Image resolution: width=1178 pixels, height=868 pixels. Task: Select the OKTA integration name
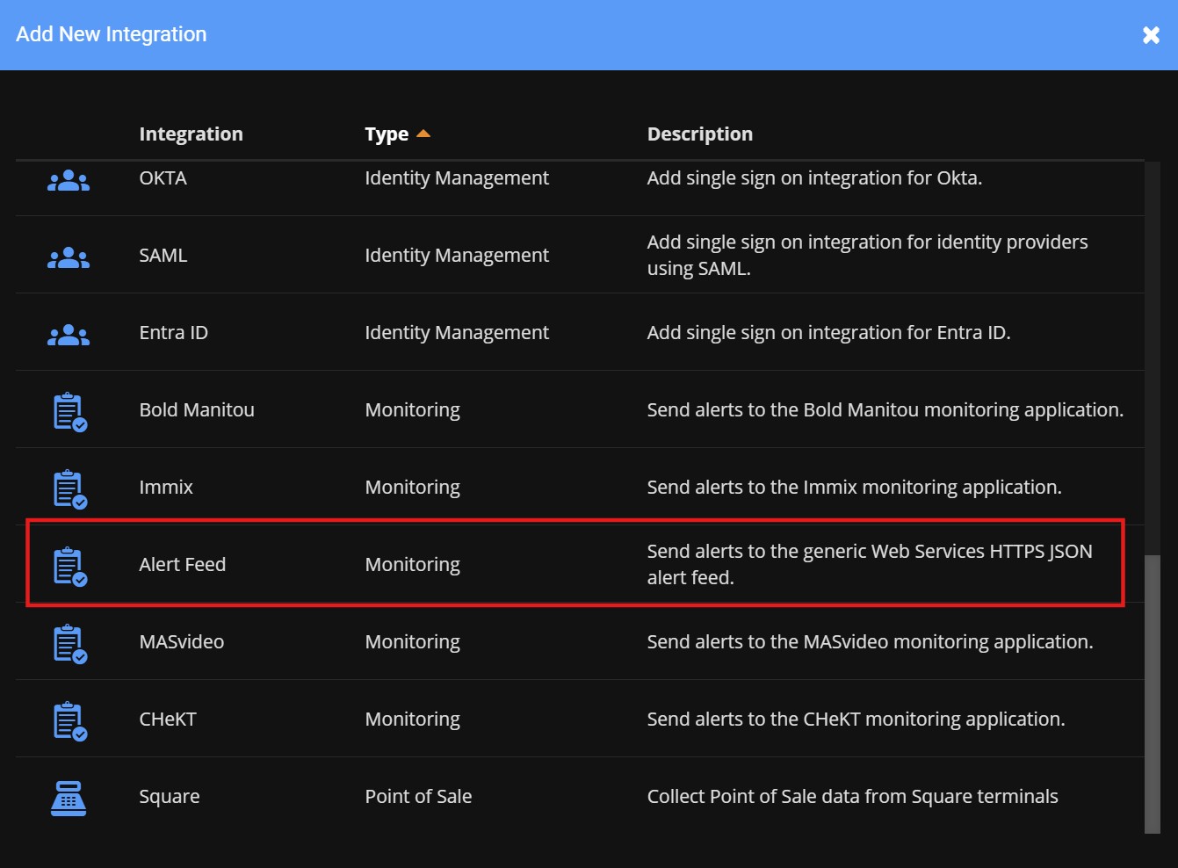tap(163, 177)
